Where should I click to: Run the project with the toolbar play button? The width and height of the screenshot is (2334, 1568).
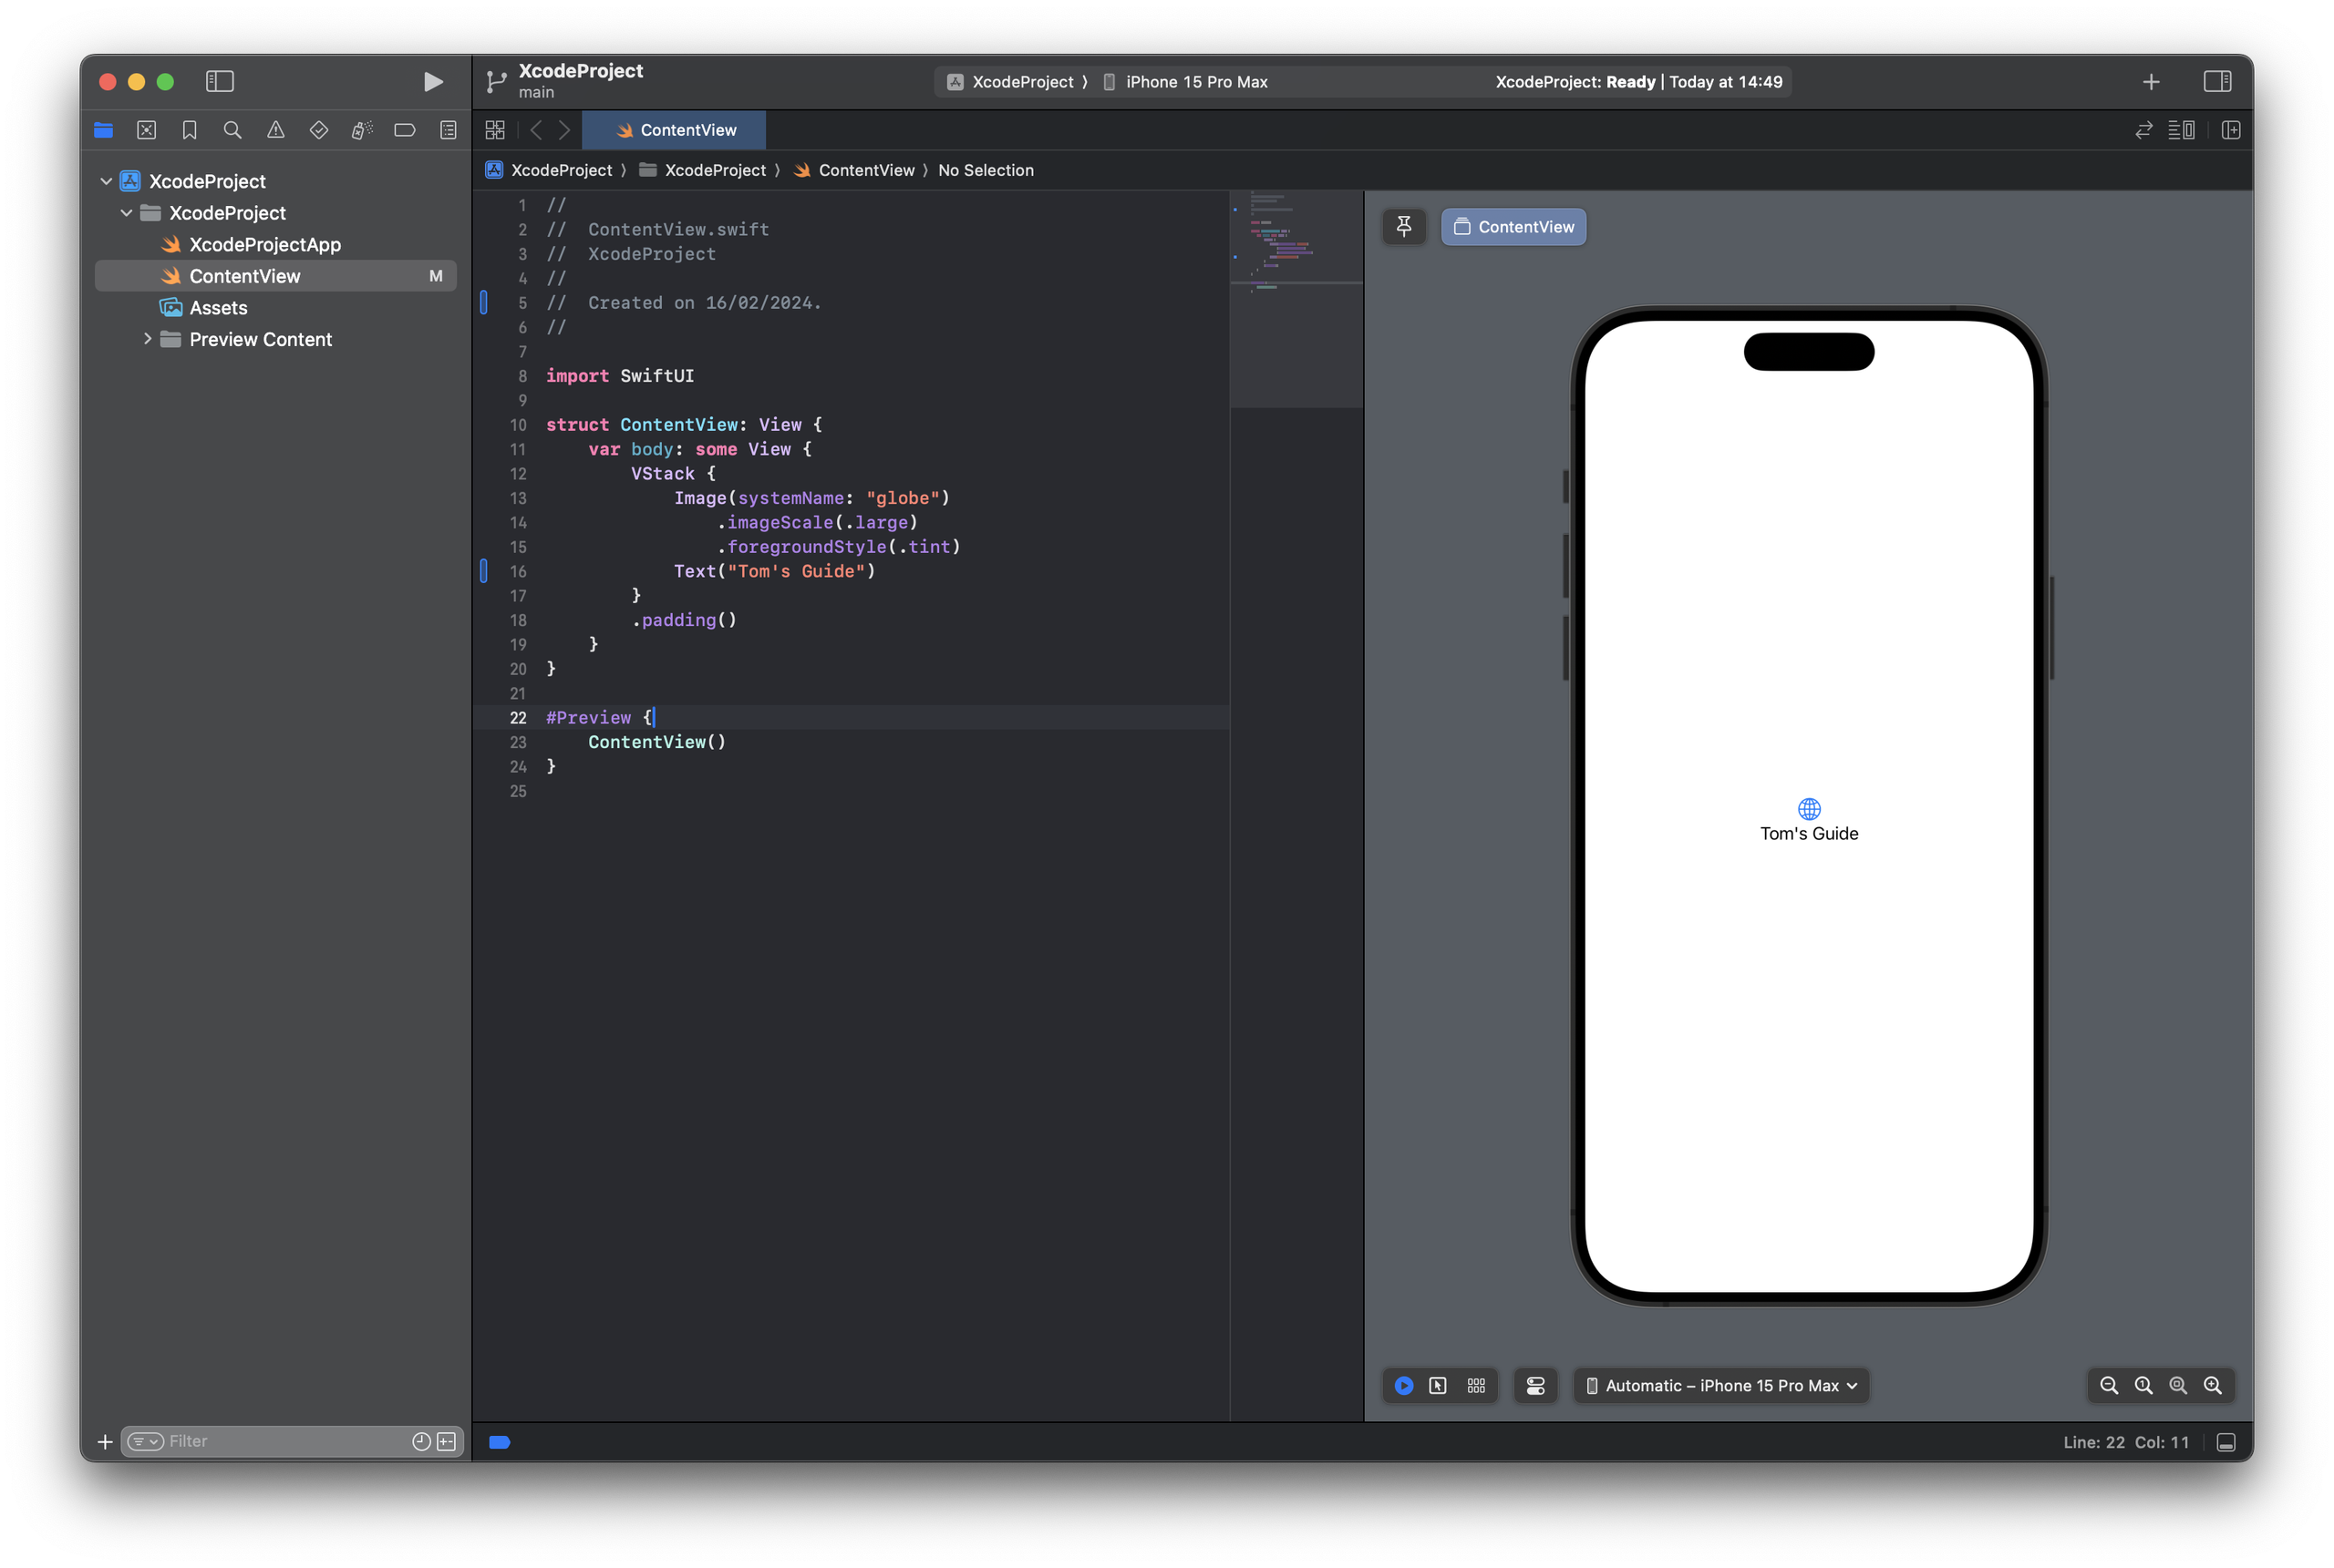(x=433, y=82)
